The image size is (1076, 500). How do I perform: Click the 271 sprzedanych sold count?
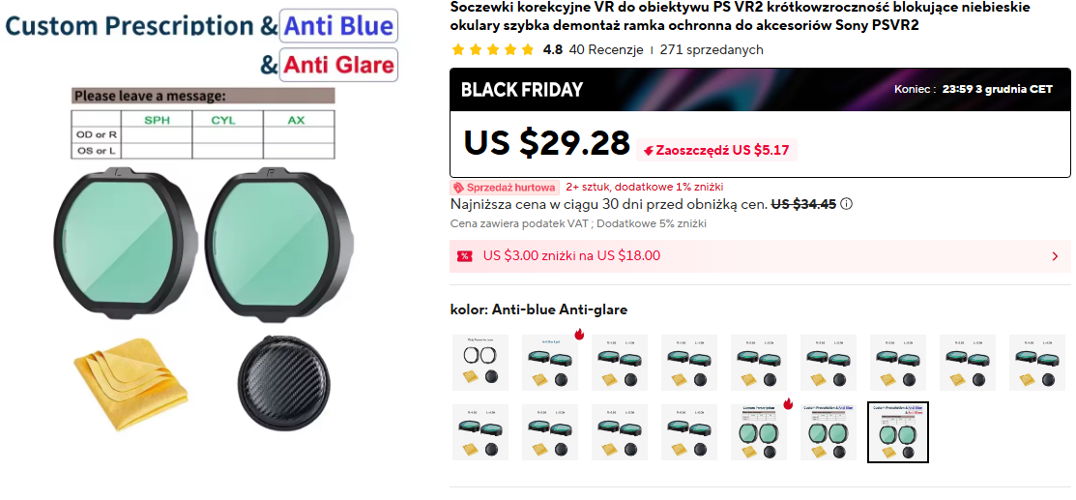click(x=712, y=49)
